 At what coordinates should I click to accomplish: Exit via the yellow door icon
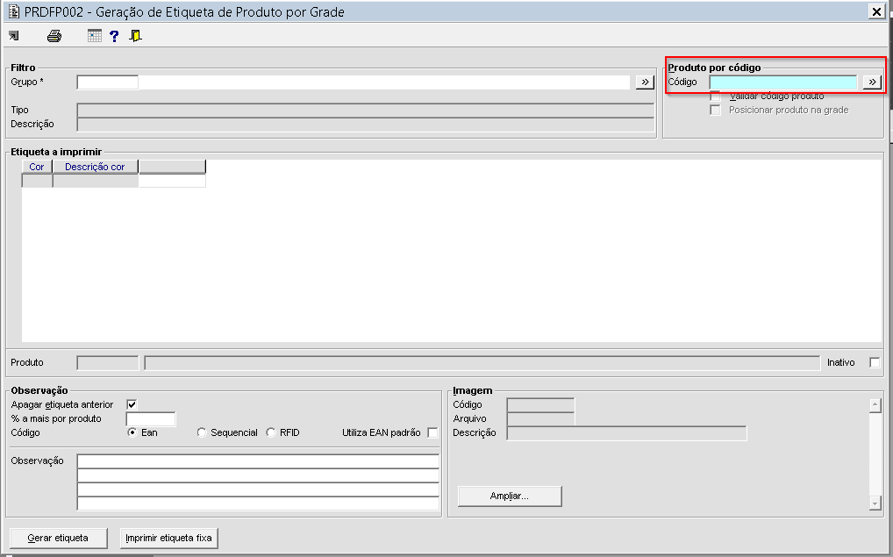pos(136,36)
